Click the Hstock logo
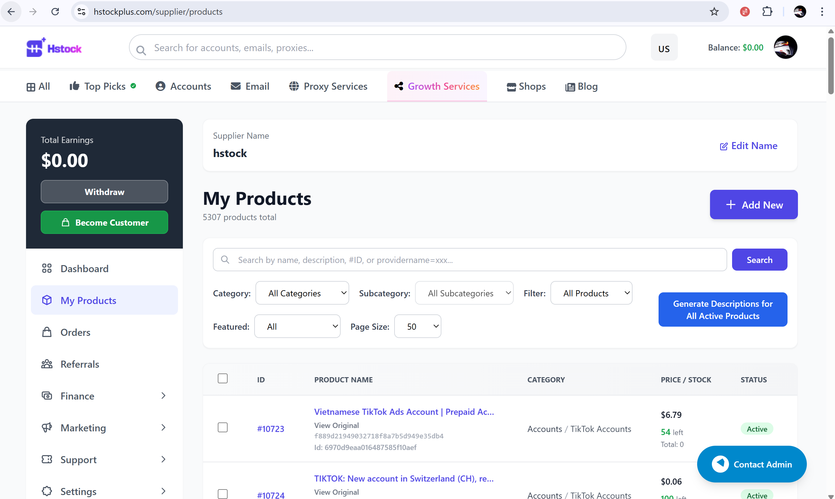 point(54,47)
